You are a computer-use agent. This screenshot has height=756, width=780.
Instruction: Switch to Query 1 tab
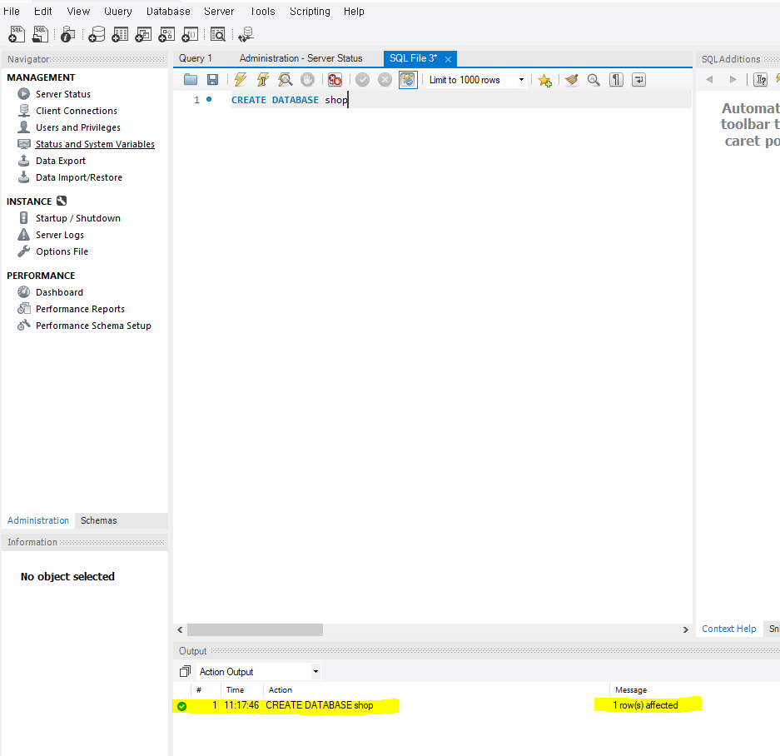(196, 58)
